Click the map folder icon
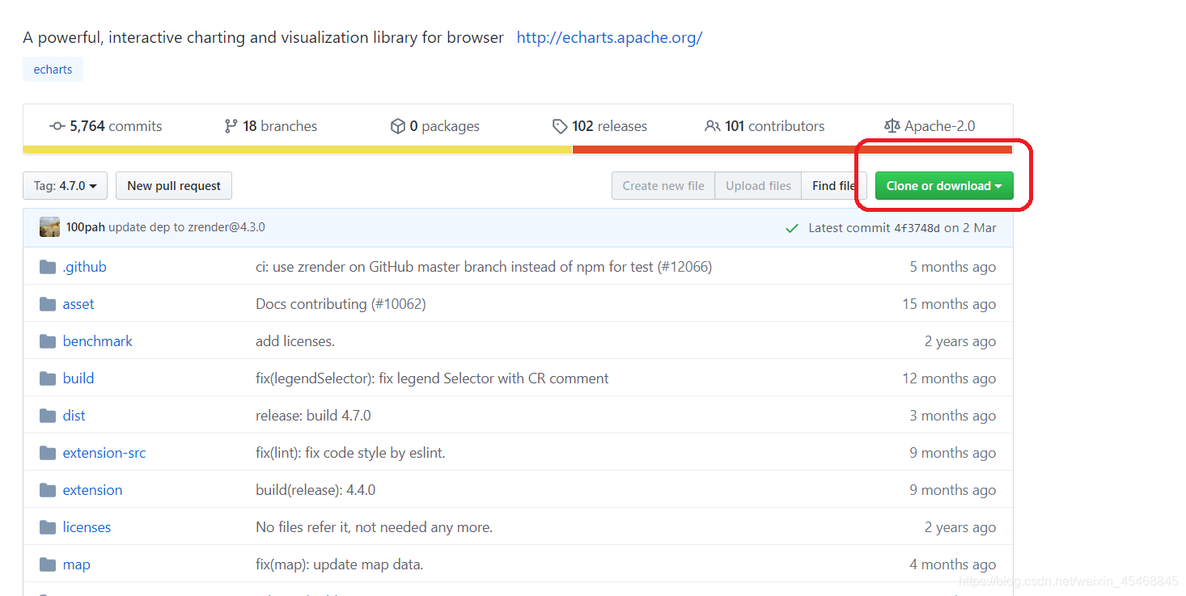Image resolution: width=1186 pixels, height=596 pixels. 48,564
